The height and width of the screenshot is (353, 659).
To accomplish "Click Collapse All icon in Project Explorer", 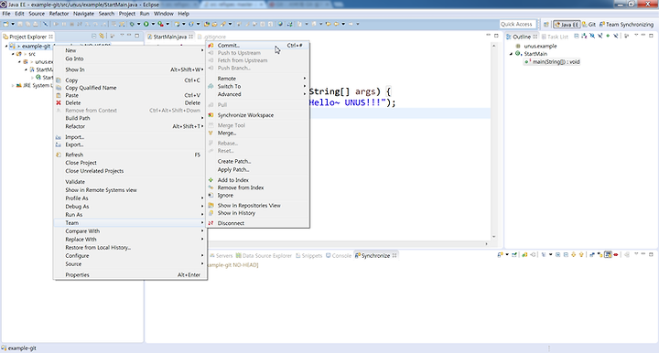I will [93, 36].
